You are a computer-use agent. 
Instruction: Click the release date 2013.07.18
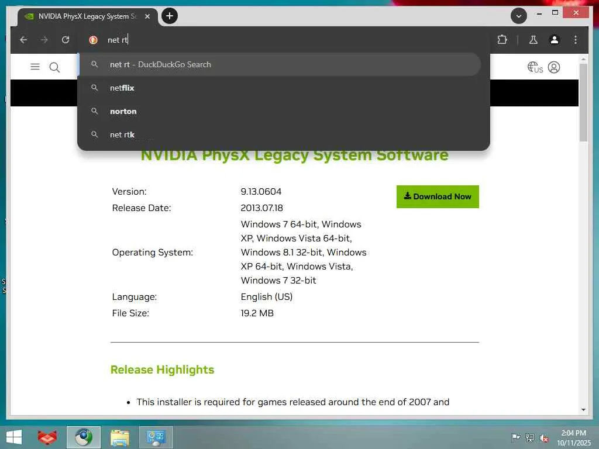click(261, 208)
